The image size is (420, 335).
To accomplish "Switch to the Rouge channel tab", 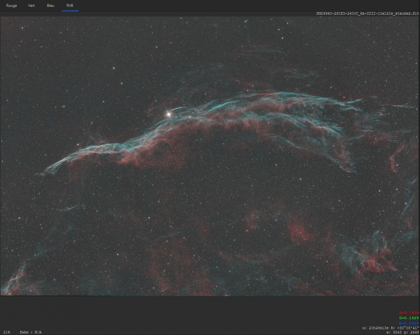I will 12,6.
